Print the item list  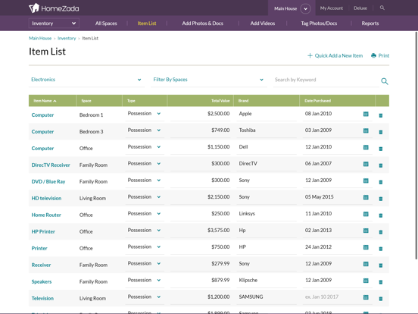(380, 55)
